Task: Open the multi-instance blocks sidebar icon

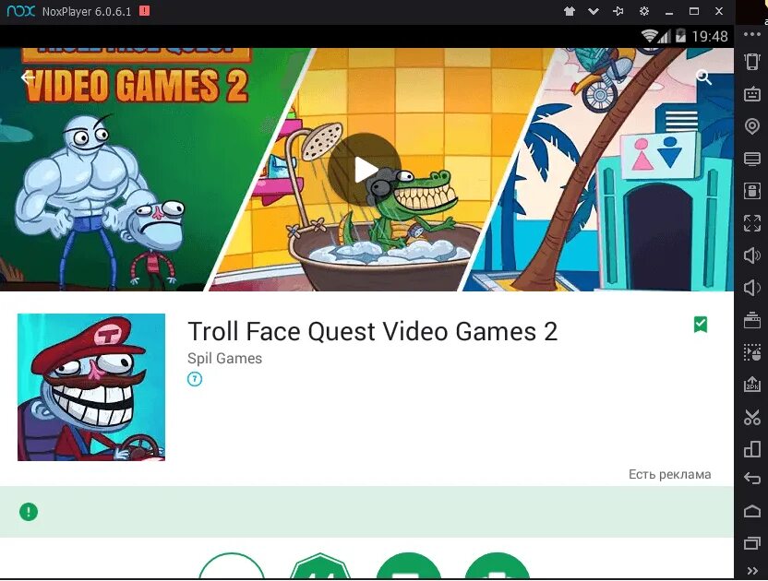Action: 751,449
